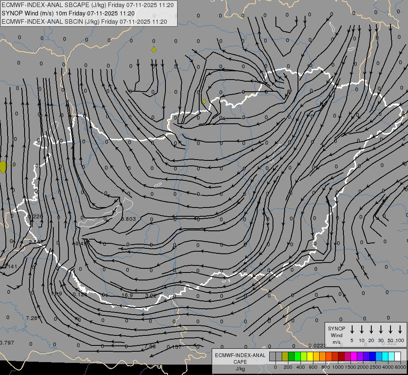Image resolution: width=408 pixels, height=375 pixels.
Task: Select the lightest cyan swatch in the CAPE color bar
Action: pos(391,356)
